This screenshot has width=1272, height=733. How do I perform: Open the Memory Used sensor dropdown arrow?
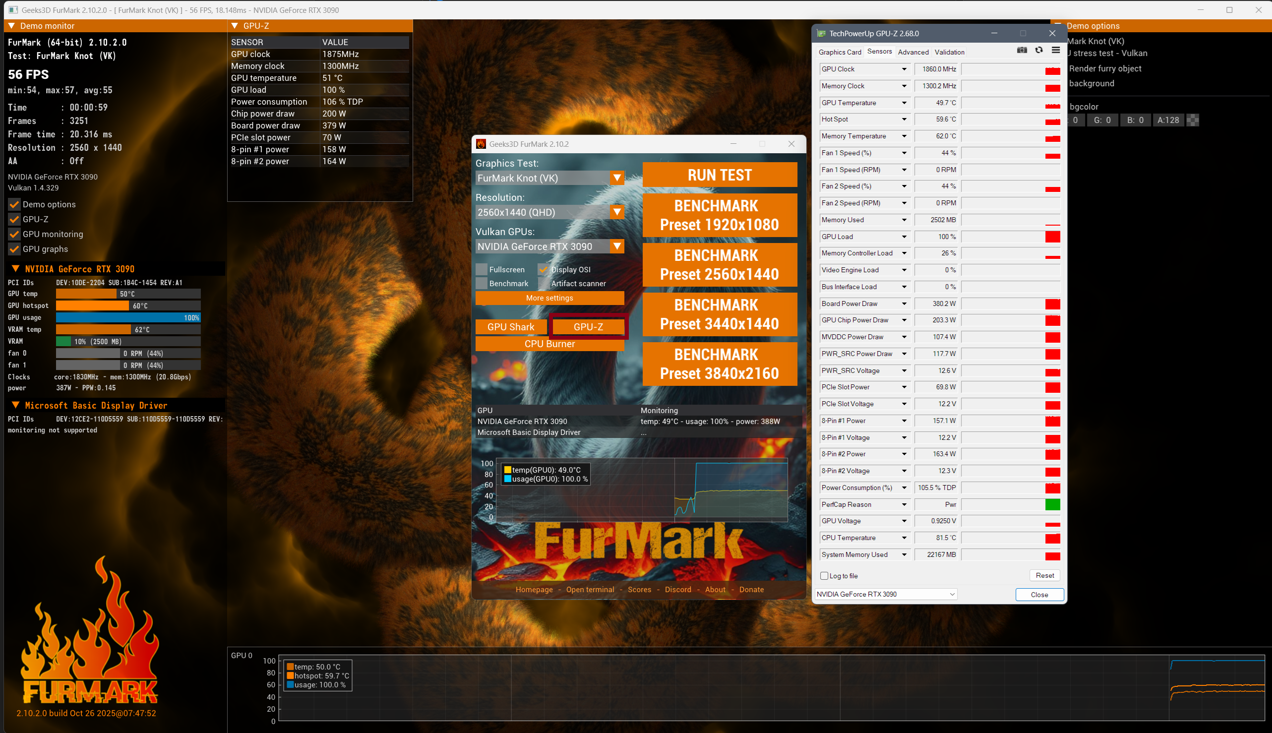(x=904, y=220)
